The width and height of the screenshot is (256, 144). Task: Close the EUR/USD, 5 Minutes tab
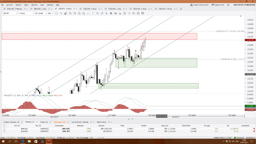tap(27, 9)
